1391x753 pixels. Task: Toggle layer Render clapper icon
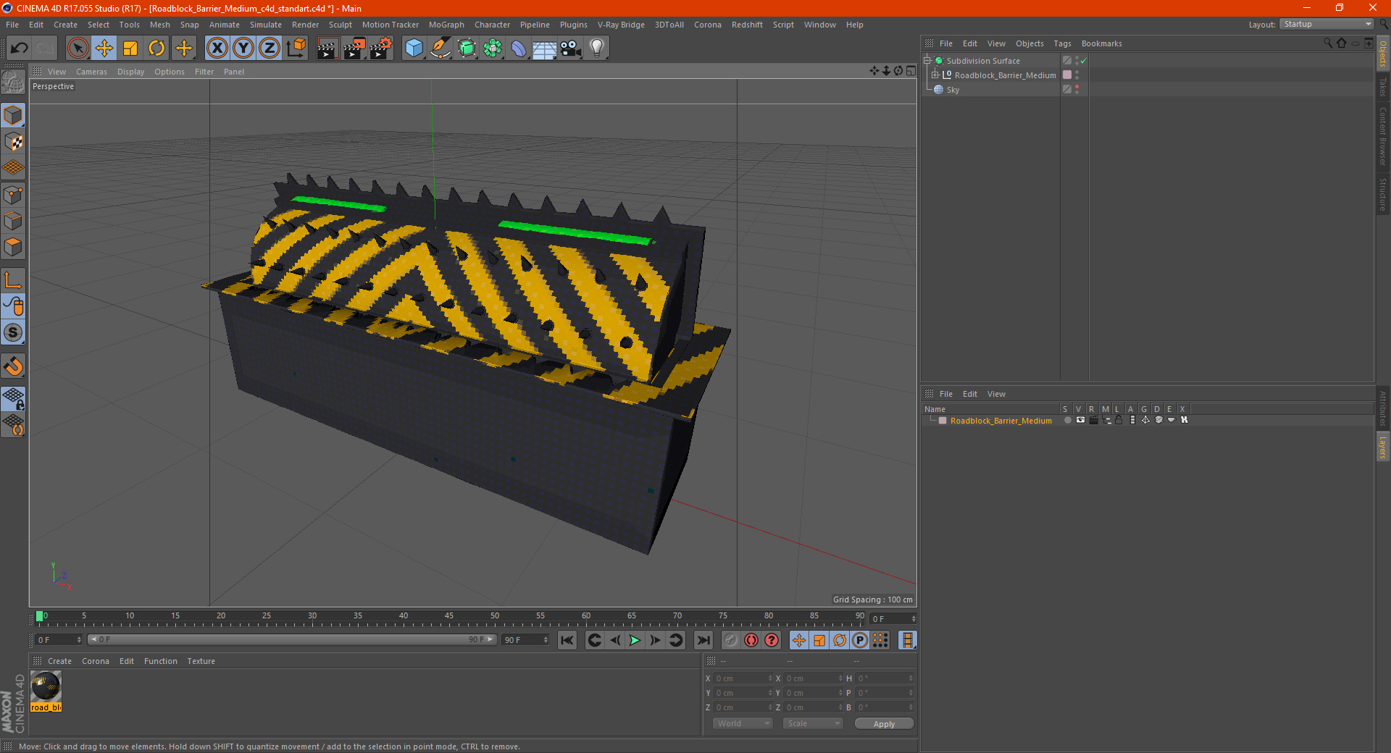coord(1093,420)
